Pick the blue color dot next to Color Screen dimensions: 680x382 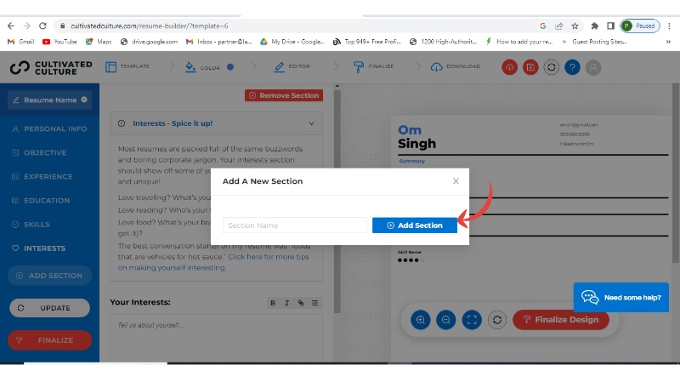tap(230, 66)
